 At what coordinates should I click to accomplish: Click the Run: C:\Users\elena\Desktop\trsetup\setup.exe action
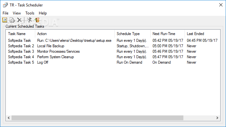point(74,41)
